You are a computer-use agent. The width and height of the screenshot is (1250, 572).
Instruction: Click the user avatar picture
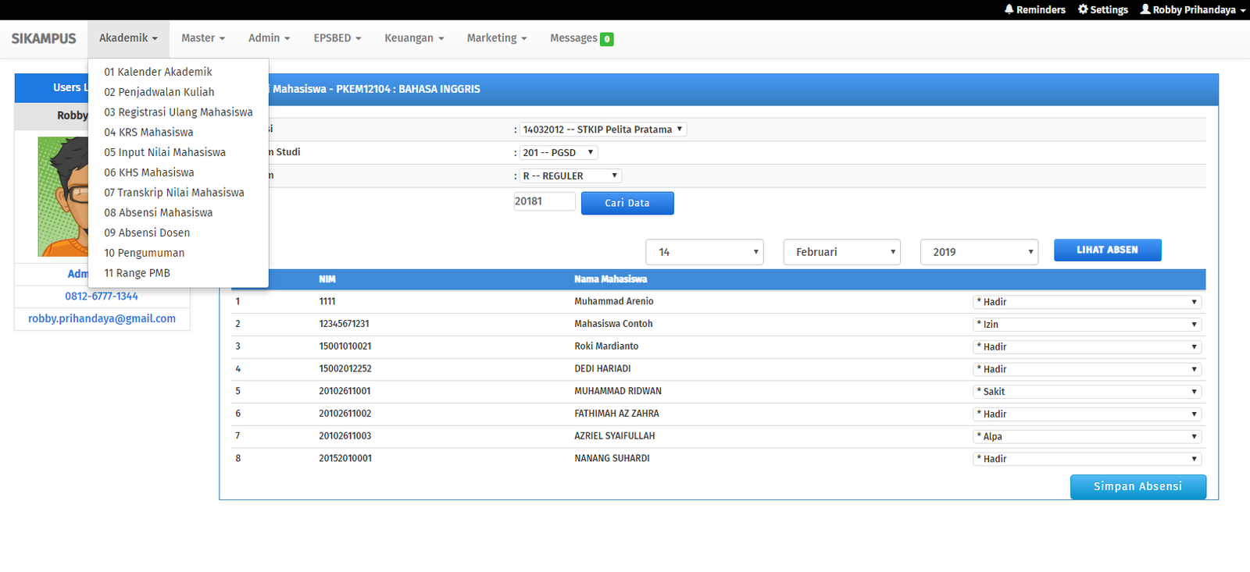point(63,197)
